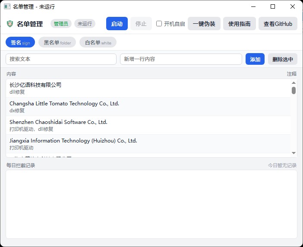Click the greyed-out 停止 button
Screen dimensions: 303x247
pos(141,24)
